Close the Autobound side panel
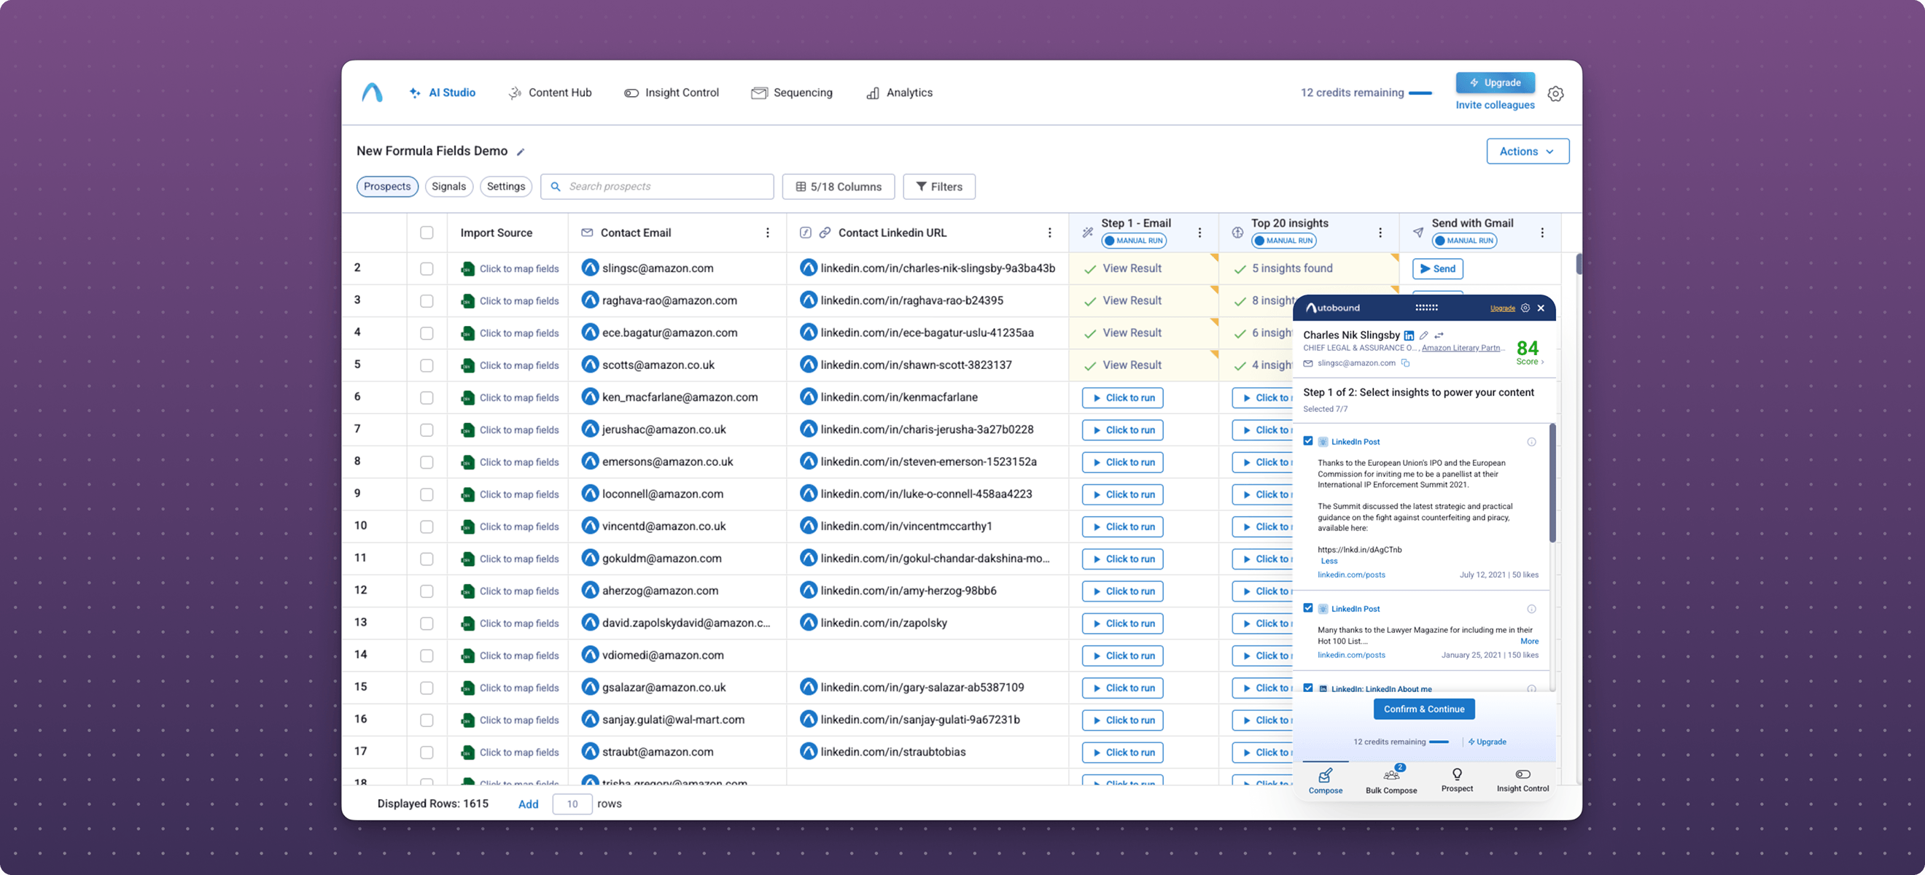Viewport: 1925px width, 875px height. pos(1541,308)
